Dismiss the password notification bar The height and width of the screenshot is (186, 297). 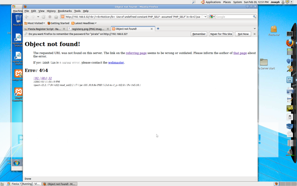(255, 34)
